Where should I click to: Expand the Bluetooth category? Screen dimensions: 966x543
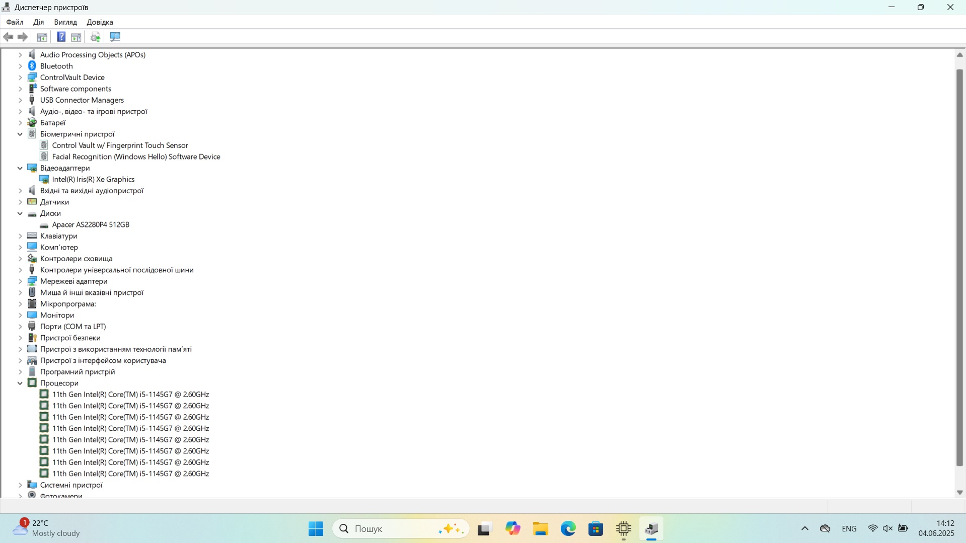click(x=20, y=66)
